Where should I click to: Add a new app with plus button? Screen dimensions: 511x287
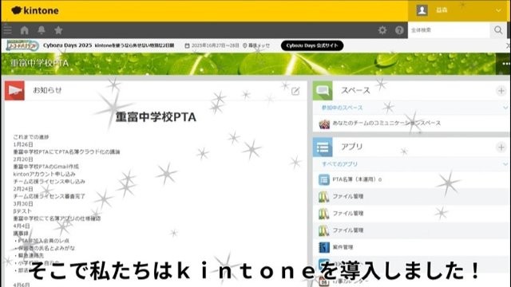pos(501,147)
